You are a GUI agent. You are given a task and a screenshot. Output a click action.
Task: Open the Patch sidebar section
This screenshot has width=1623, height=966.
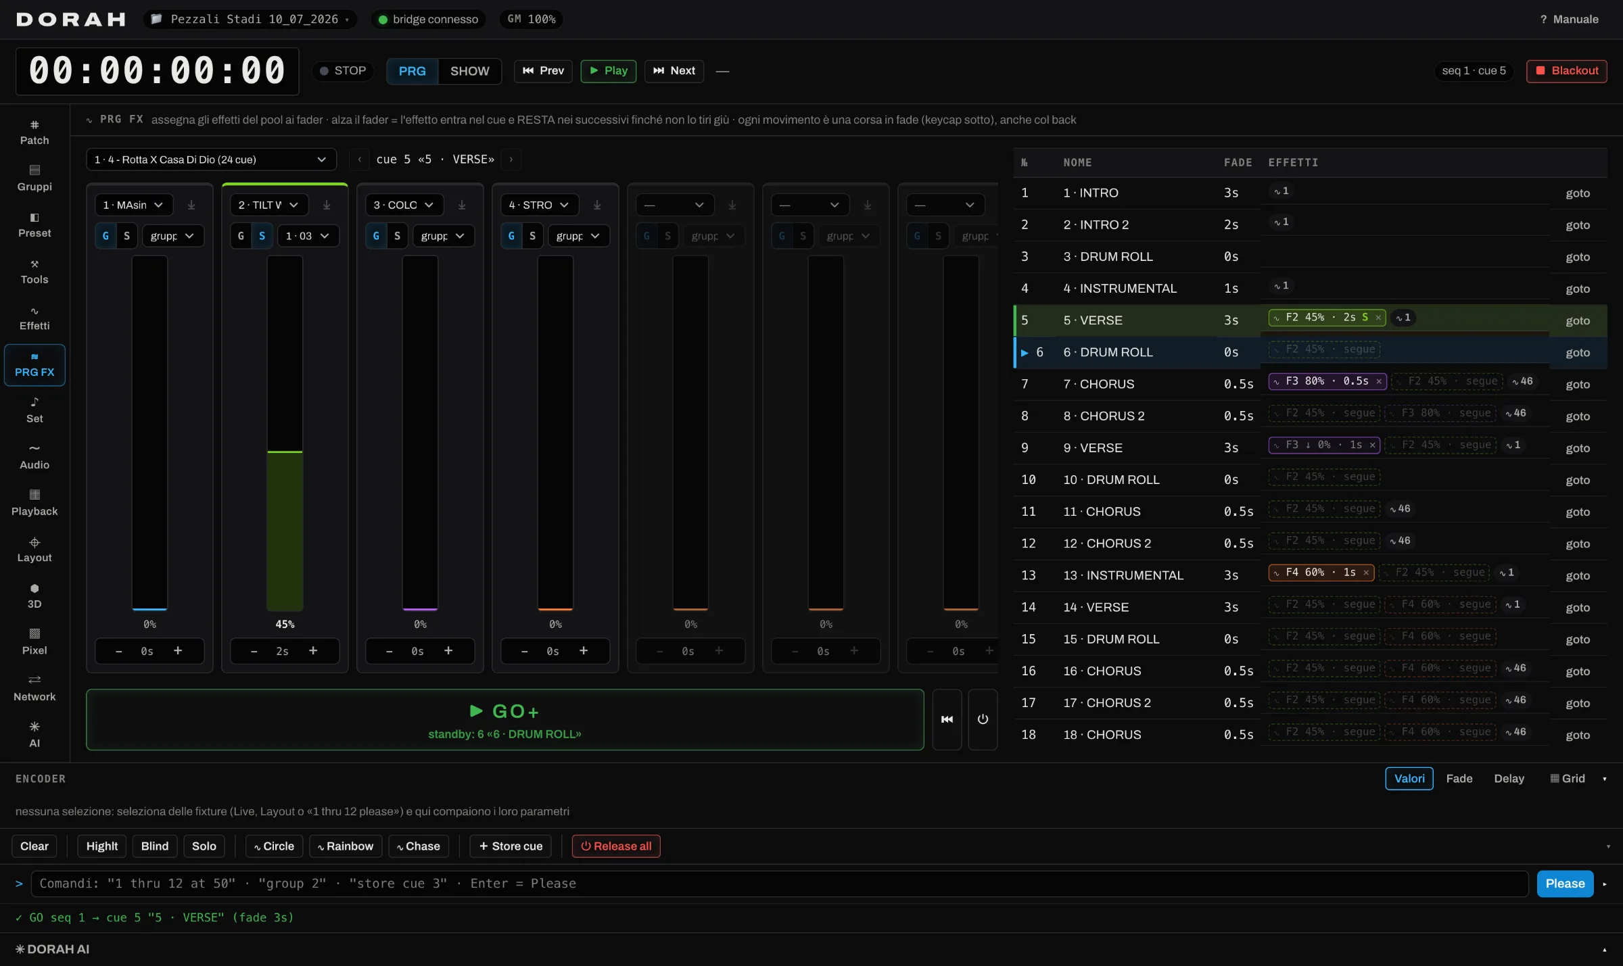pos(34,132)
